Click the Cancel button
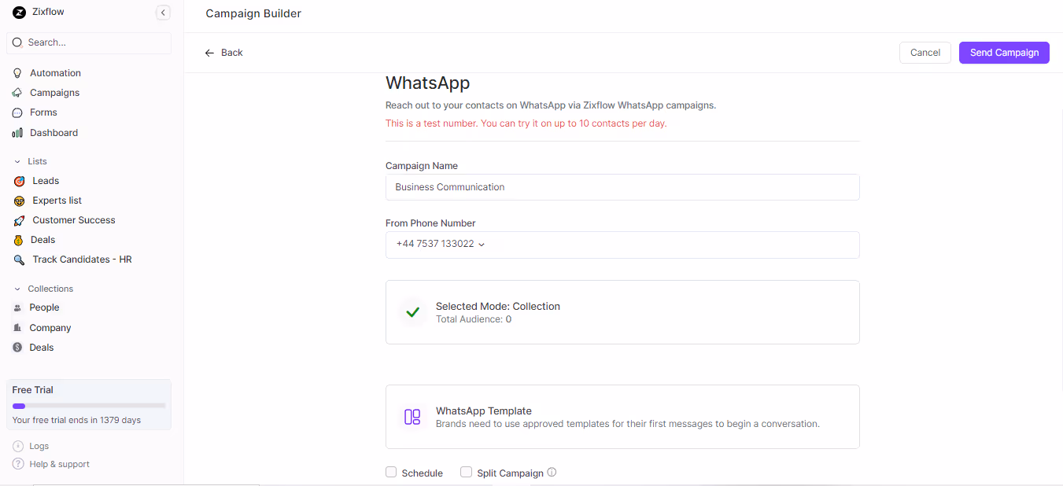The height and width of the screenshot is (486, 1063). point(925,53)
